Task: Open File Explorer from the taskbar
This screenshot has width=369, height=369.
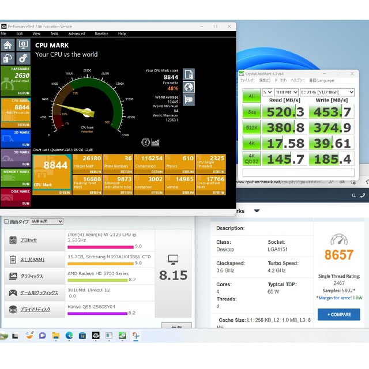Action: pyautogui.click(x=56, y=336)
